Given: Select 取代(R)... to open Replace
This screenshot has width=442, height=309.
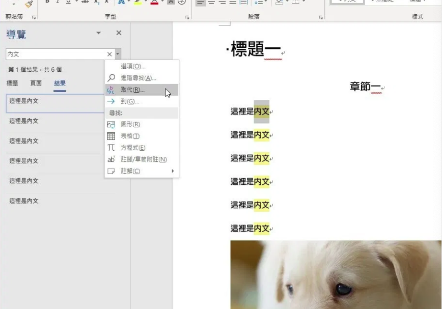Looking at the screenshot, I should pos(142,90).
